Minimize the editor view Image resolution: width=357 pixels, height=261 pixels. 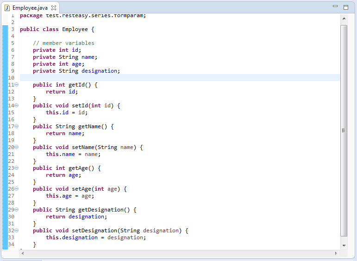coord(335,6)
